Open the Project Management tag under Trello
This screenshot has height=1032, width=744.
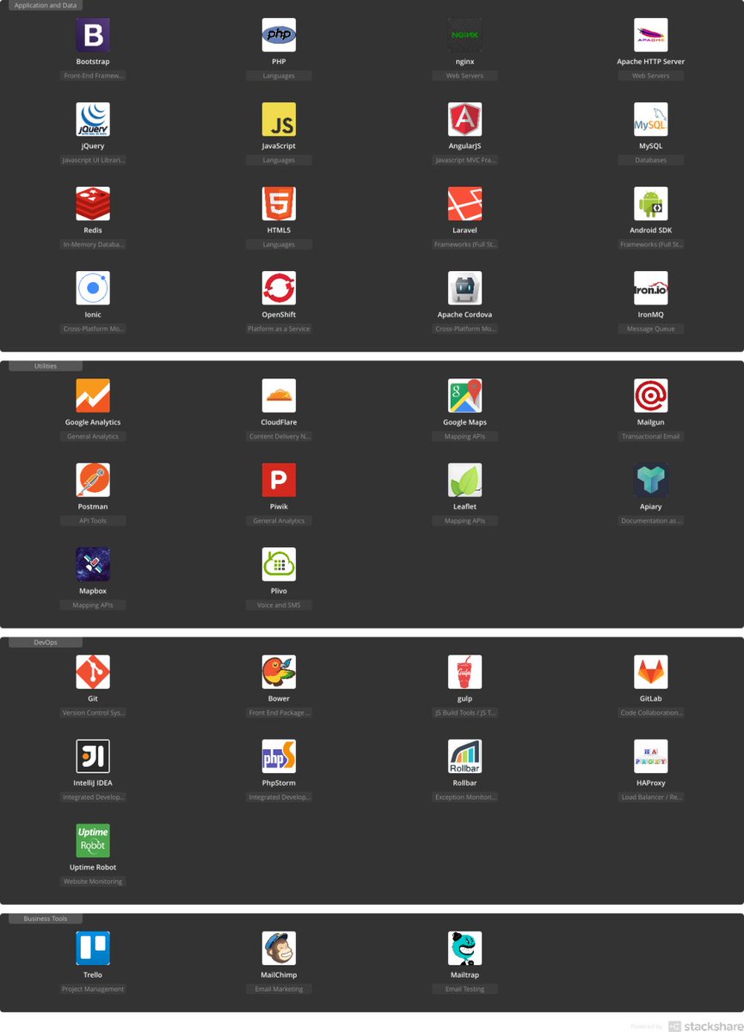pyautogui.click(x=93, y=989)
